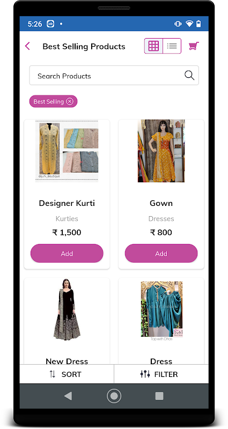228x429 pixels.
Task: Select the Best Selling tag
Action: (x=48, y=101)
